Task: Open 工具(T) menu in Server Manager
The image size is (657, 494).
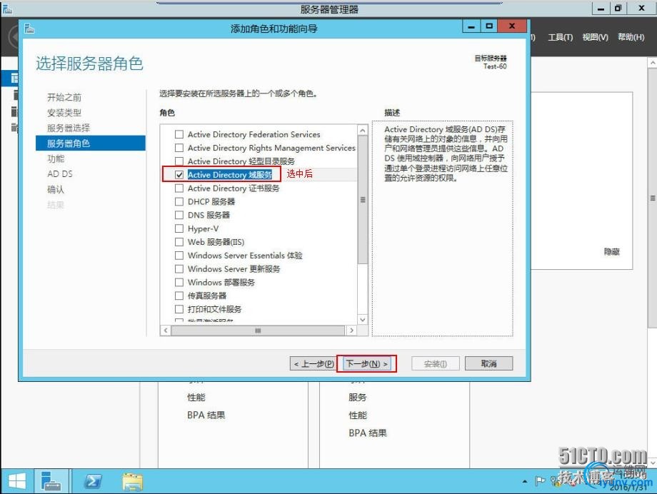Action: click(x=560, y=37)
